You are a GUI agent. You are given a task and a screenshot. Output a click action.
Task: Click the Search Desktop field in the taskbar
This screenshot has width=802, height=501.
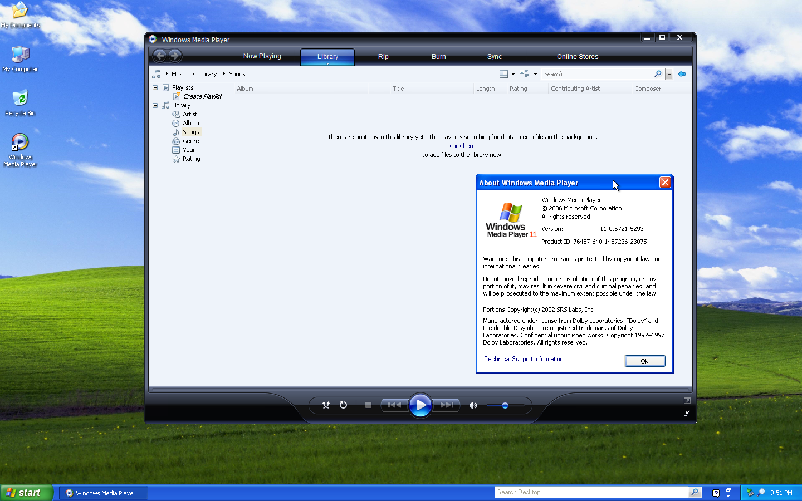591,492
